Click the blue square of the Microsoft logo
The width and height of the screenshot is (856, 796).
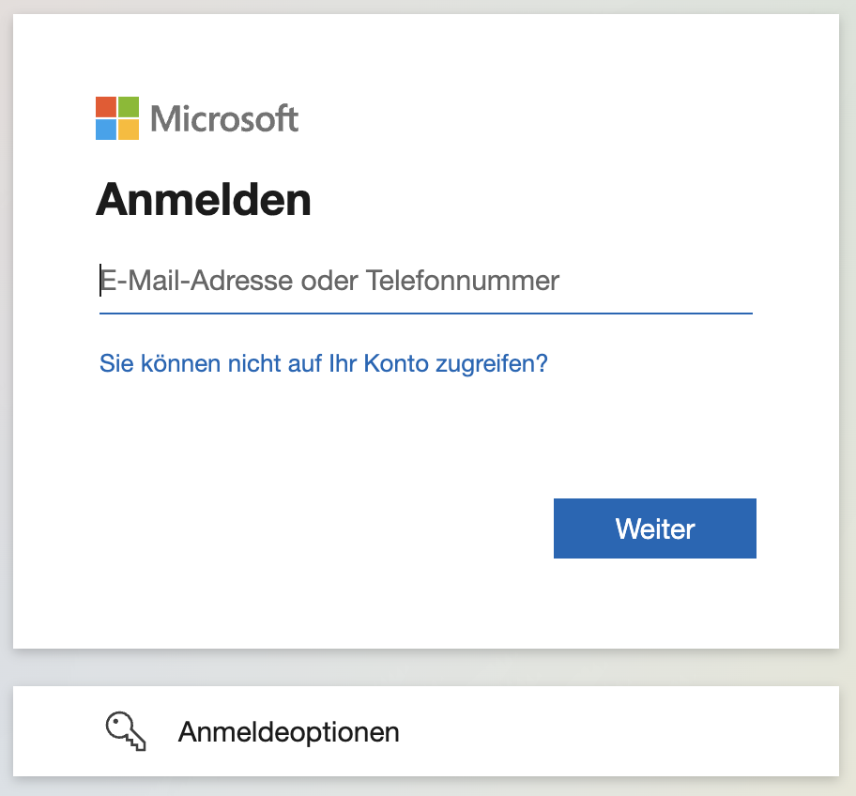pyautogui.click(x=106, y=130)
